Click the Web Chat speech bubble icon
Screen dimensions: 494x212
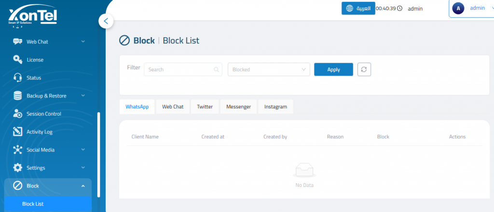[18, 41]
